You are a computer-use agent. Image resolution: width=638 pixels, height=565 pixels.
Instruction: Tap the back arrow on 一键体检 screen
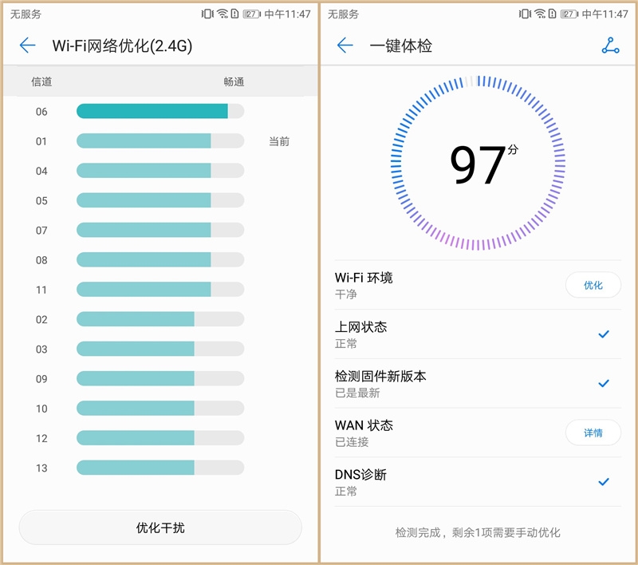tap(345, 45)
